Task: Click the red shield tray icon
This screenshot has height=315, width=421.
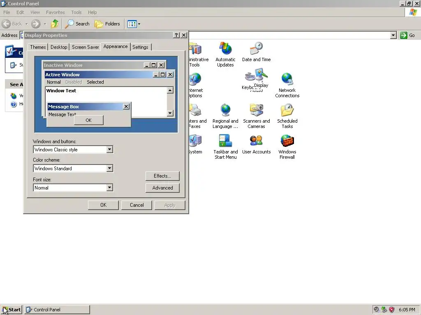Action: 392,310
